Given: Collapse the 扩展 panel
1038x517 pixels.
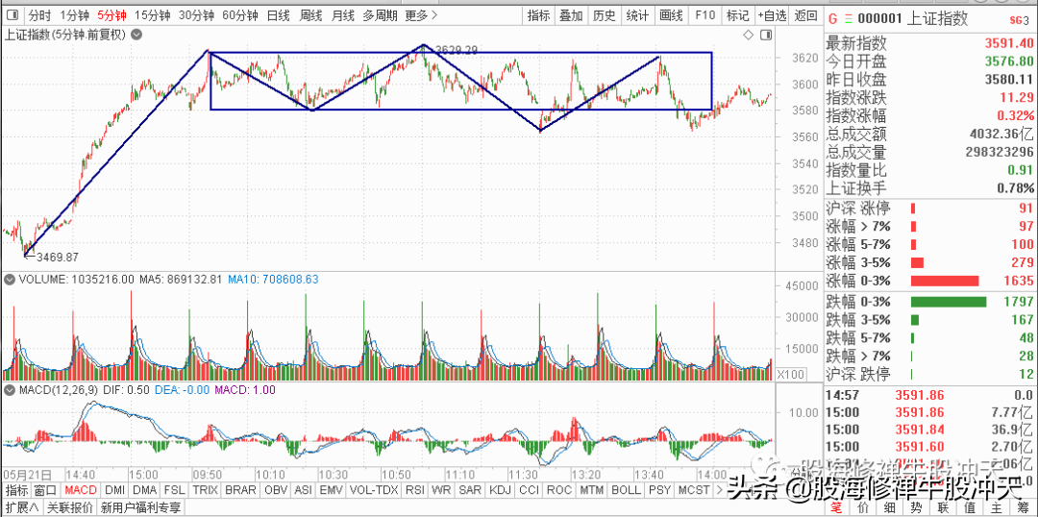Looking at the screenshot, I should (22, 507).
